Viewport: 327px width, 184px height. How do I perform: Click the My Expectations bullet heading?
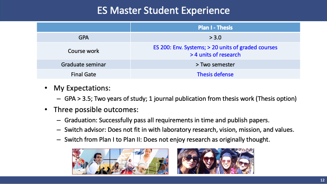click(x=82, y=88)
